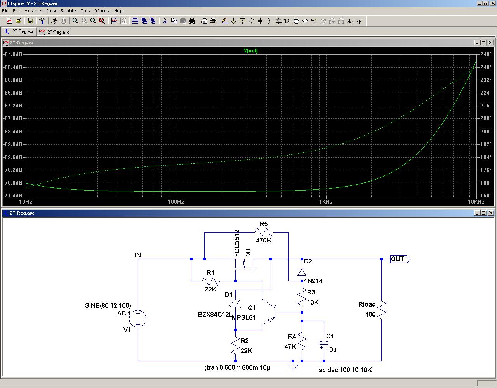Open the Edit menu
Viewport: 497px width, 388px height.
click(x=16, y=11)
